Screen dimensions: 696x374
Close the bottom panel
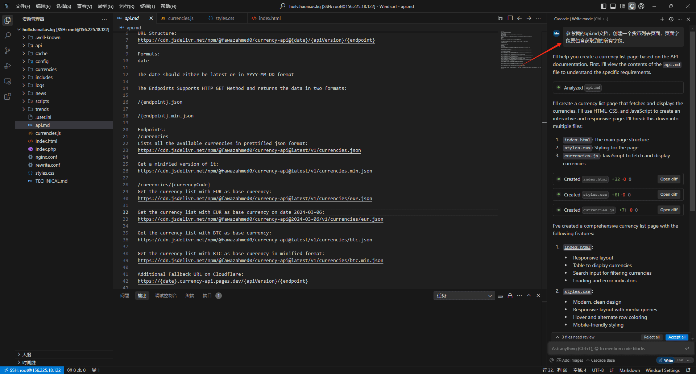538,296
